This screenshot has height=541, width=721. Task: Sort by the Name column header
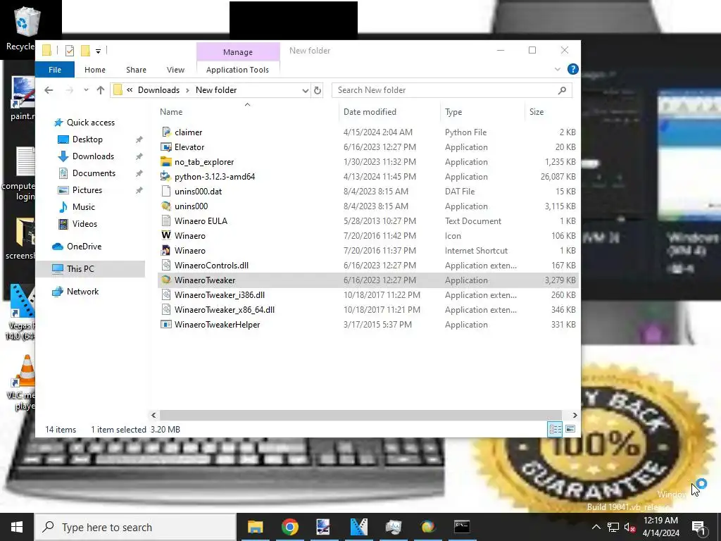171,112
